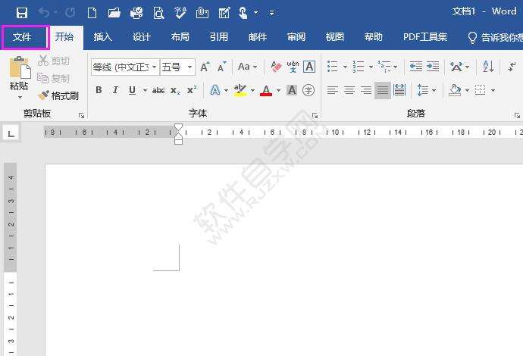Decrease paragraph indent
Screen dimensions: 523x356
click(416, 67)
